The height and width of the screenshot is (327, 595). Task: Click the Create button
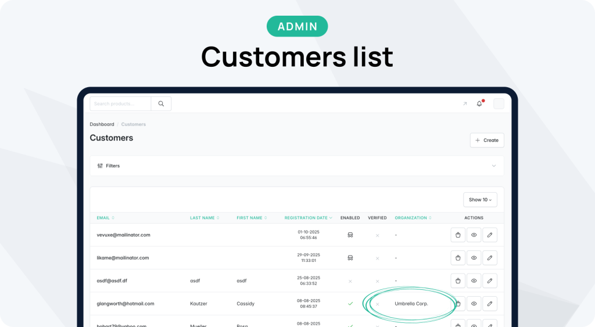(487, 140)
